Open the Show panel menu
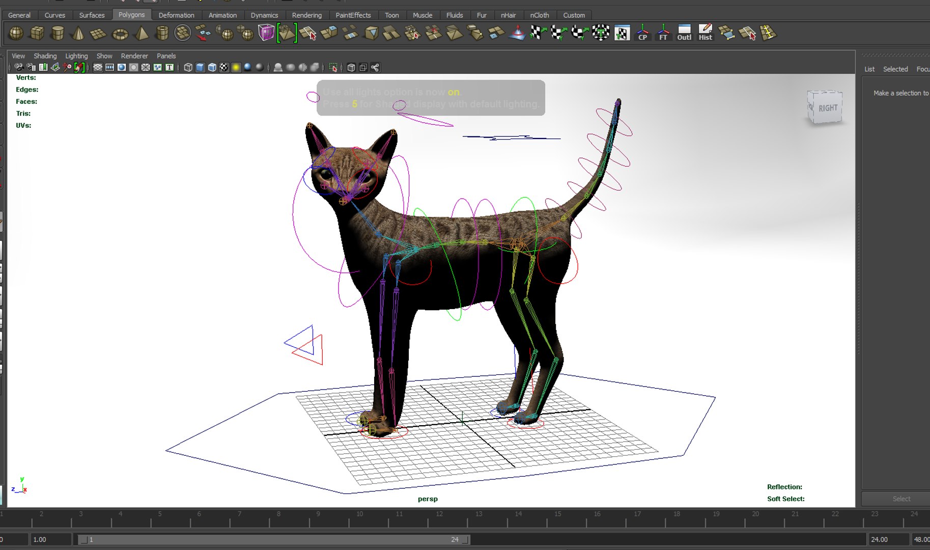930x550 pixels. pyautogui.click(x=104, y=56)
